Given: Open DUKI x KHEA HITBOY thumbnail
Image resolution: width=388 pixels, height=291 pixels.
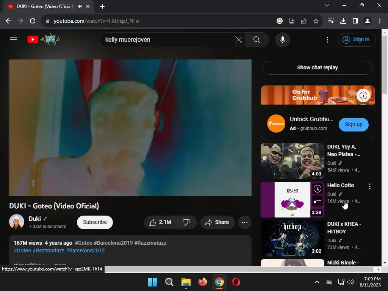Looking at the screenshot, I should (292, 238).
